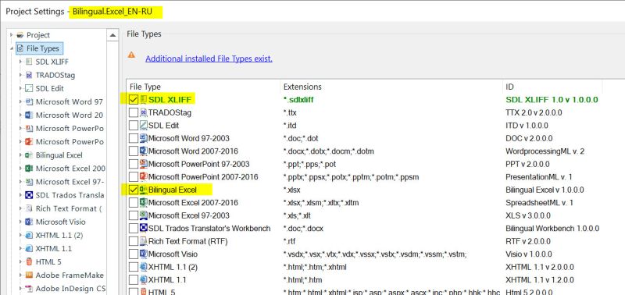Image resolution: width=625 pixels, height=295 pixels.
Task: Expand HTML 5 tree node
Action: pos(20,262)
